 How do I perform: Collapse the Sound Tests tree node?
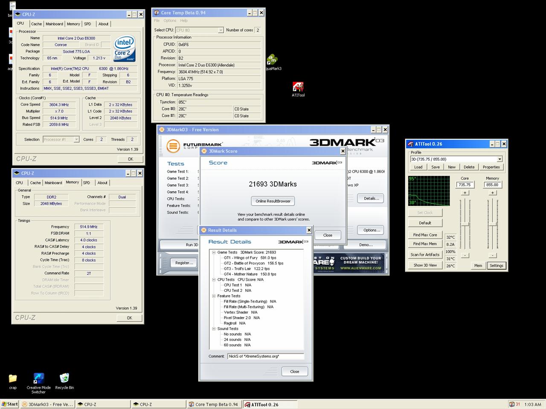pyautogui.click(x=214, y=328)
